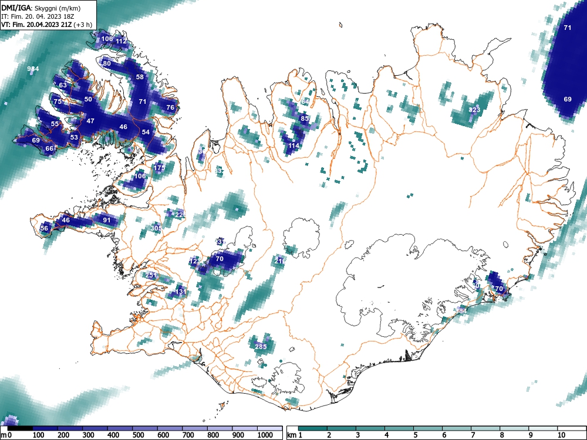Click the value 285 in south Iceland
587x440 pixels.
[x=261, y=347]
